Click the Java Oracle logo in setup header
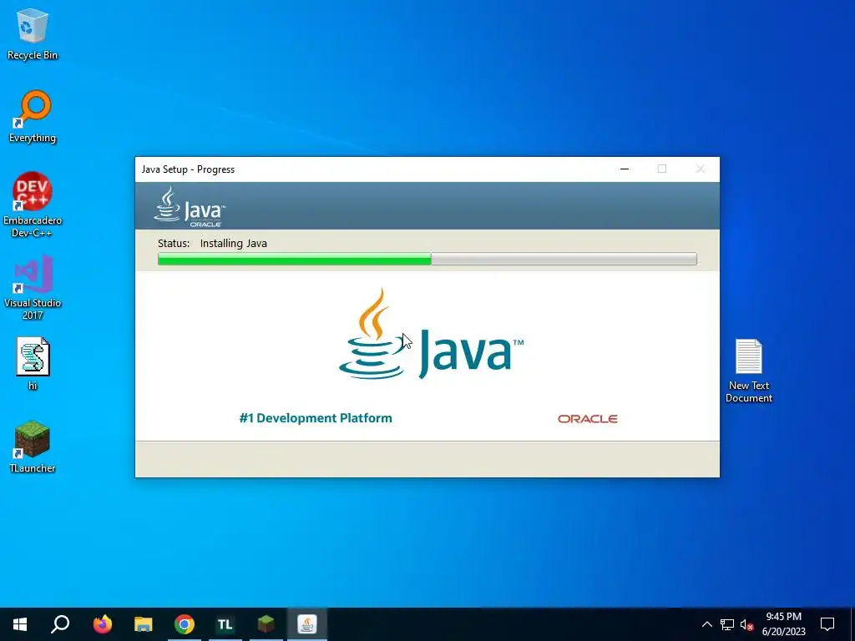Viewport: 855px width, 641px height. (190, 207)
